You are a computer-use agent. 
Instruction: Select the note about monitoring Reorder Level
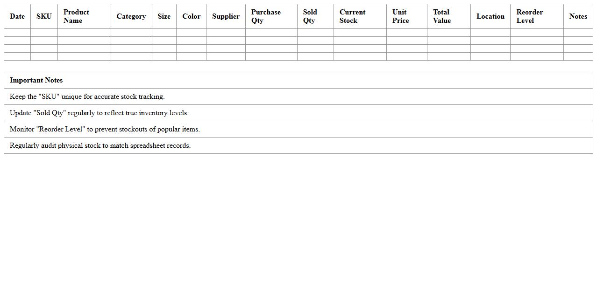point(105,129)
